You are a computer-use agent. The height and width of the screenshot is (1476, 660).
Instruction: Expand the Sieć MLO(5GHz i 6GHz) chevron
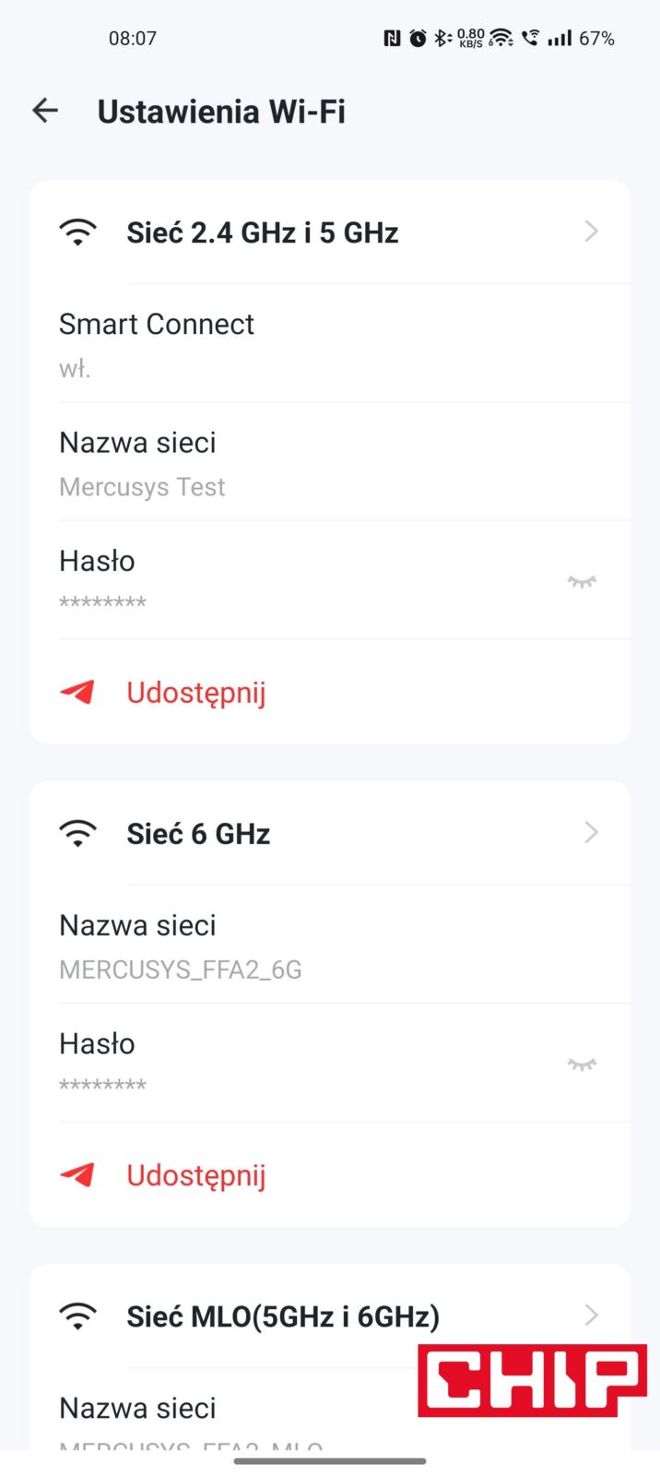[x=592, y=1315]
